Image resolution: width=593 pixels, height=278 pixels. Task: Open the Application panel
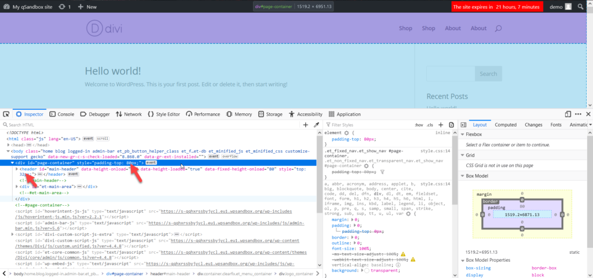tap(345, 114)
